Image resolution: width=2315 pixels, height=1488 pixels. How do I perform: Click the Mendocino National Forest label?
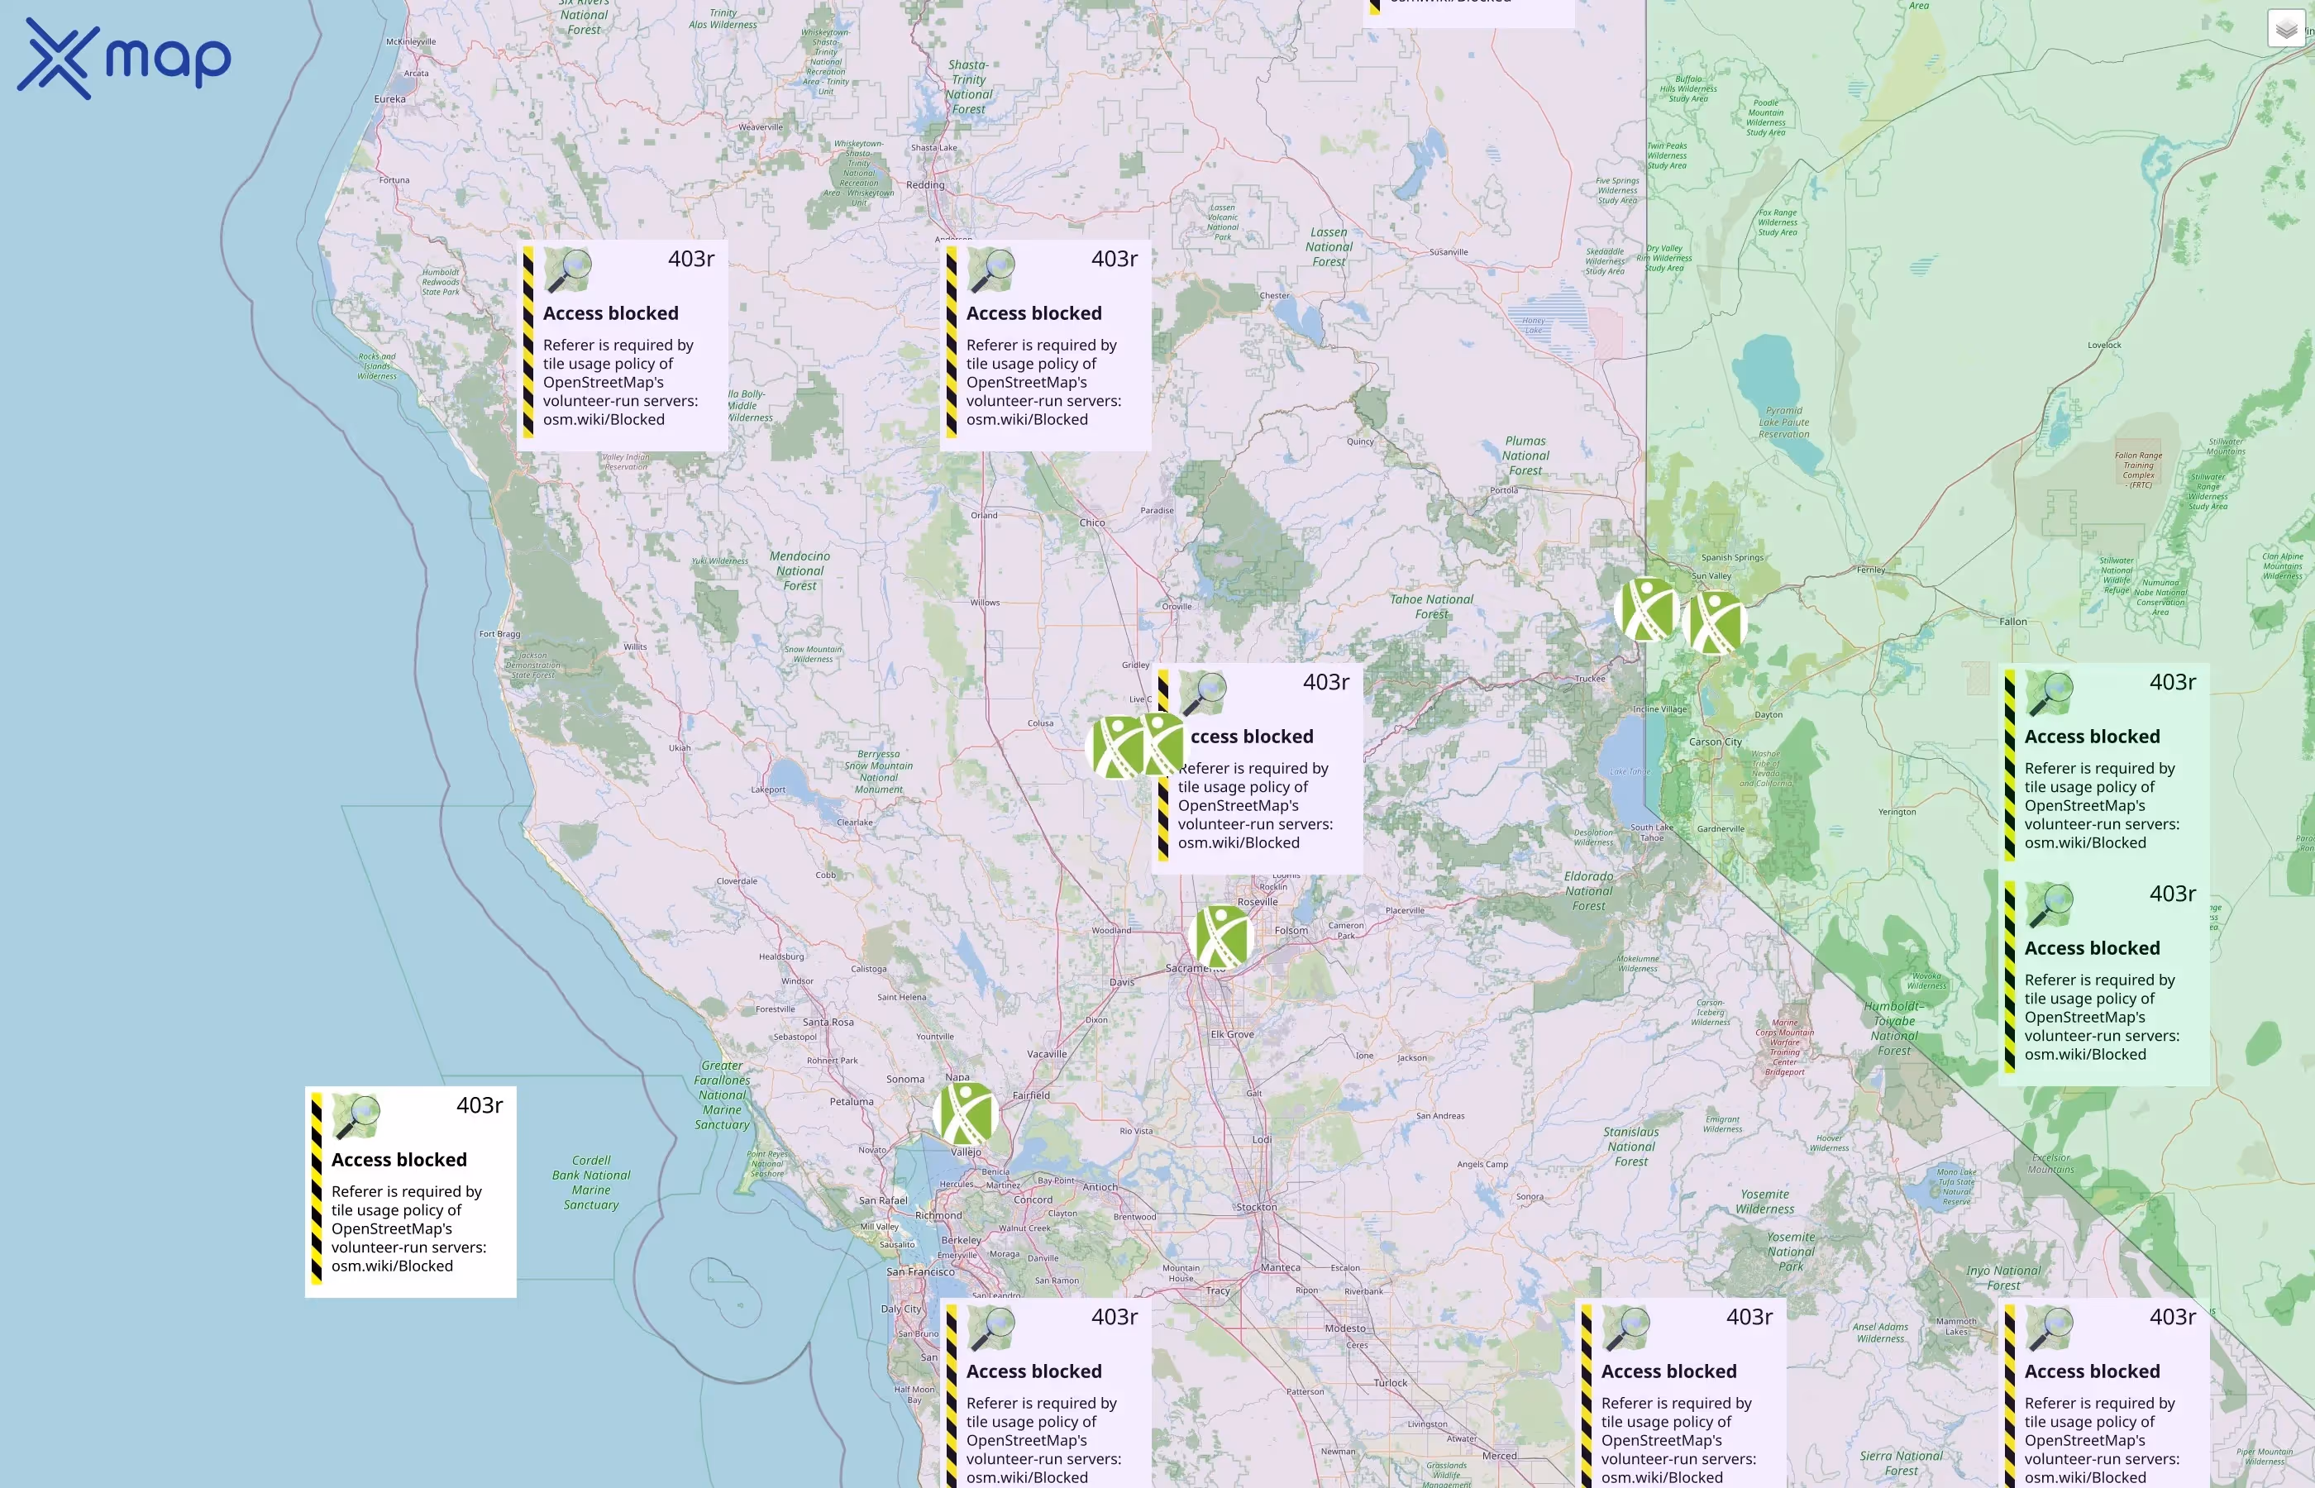[x=799, y=571]
